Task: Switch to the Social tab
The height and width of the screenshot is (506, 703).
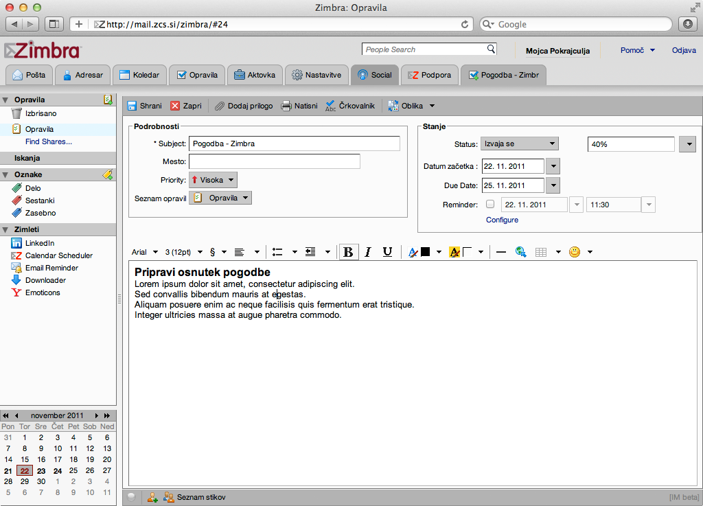Action: pos(375,75)
